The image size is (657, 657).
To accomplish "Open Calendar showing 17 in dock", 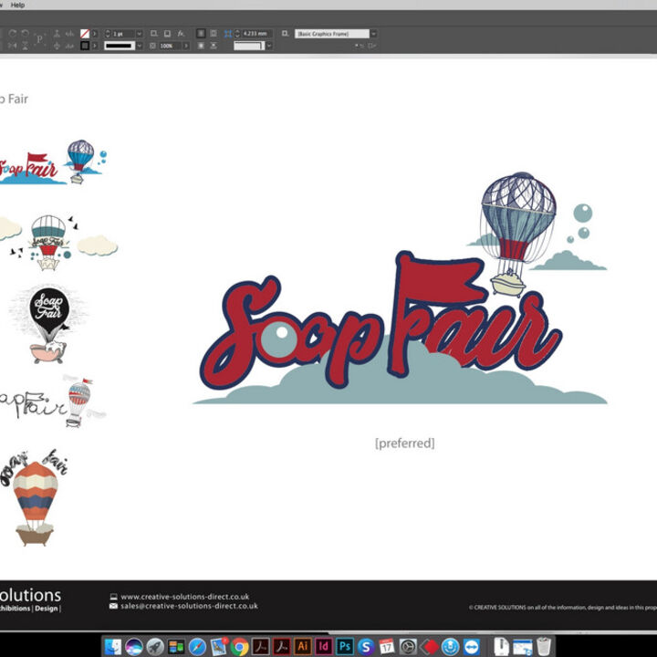I will 387,647.
